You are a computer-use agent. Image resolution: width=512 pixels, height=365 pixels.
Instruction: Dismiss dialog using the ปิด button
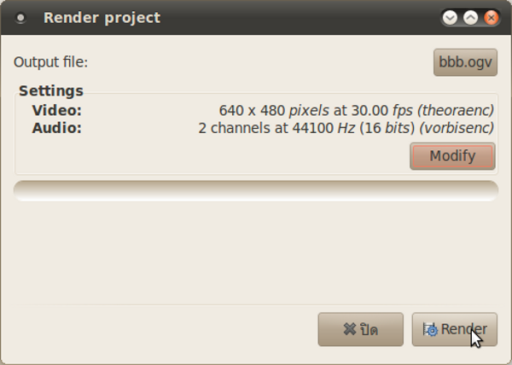click(360, 329)
